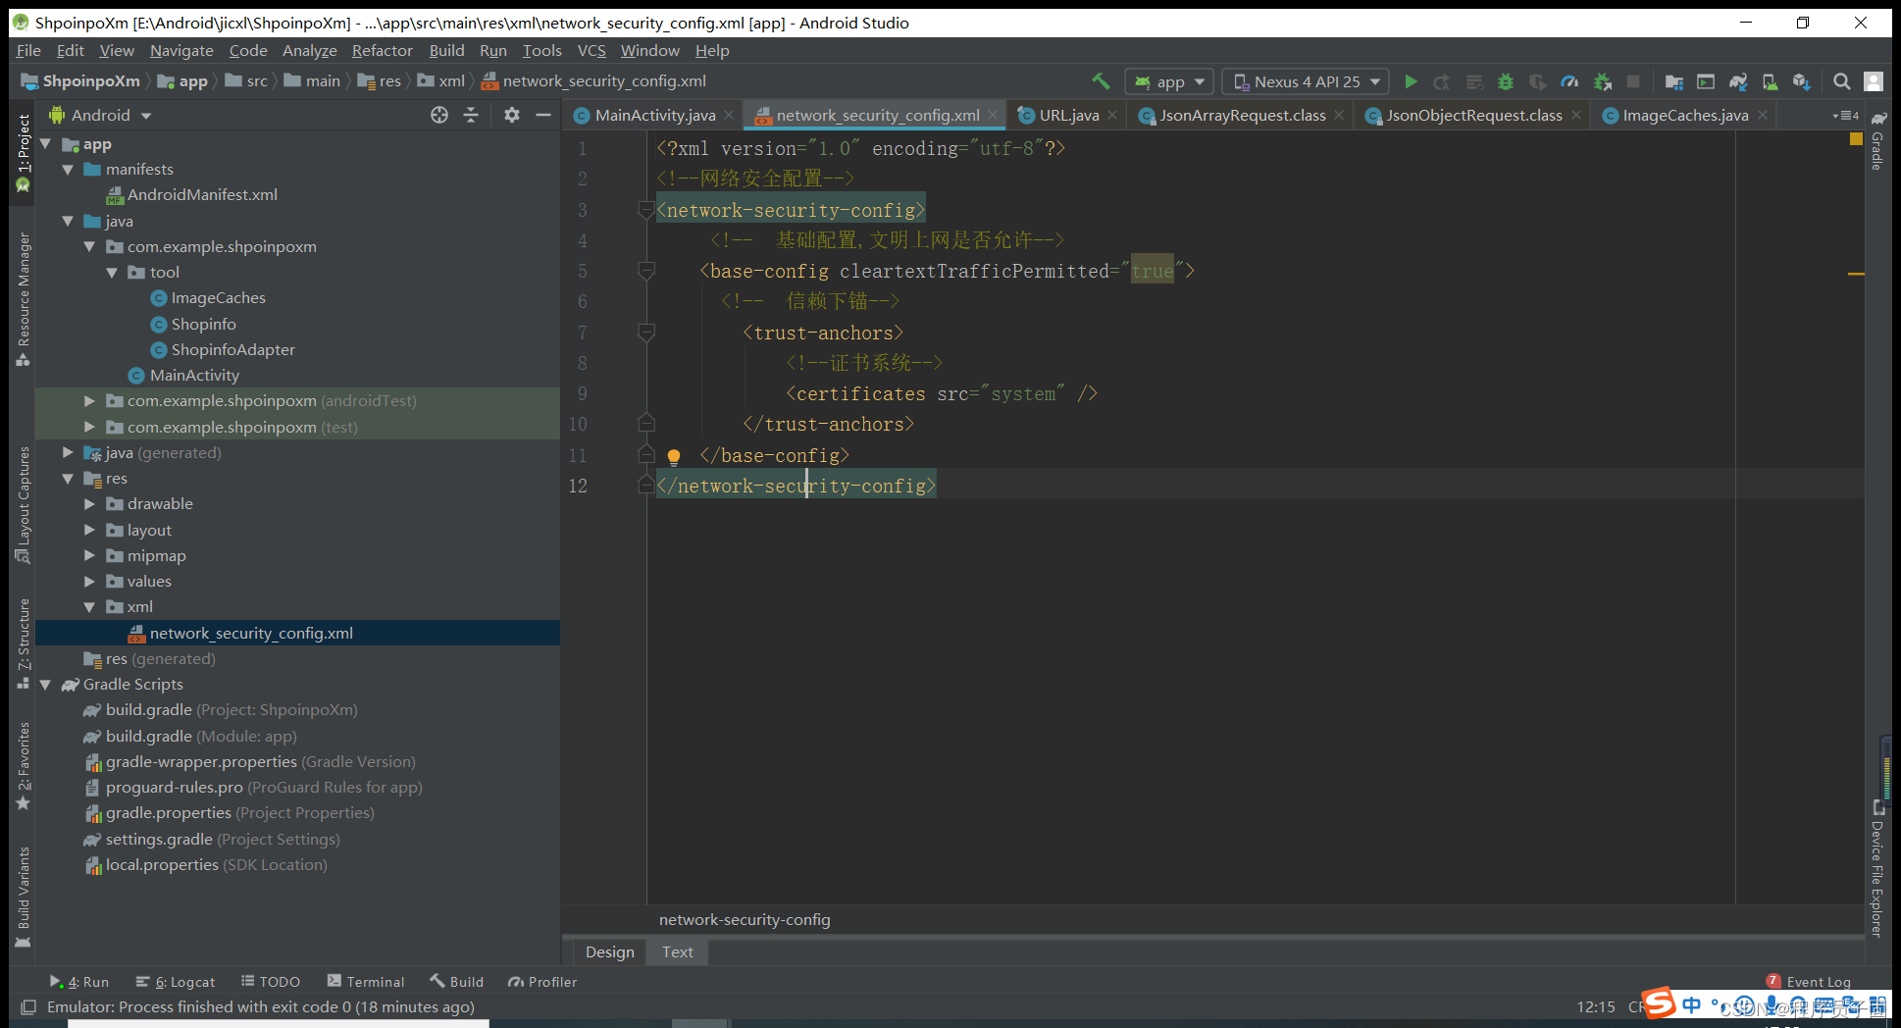Sync project with Gradle files elephant icon

[1738, 81]
